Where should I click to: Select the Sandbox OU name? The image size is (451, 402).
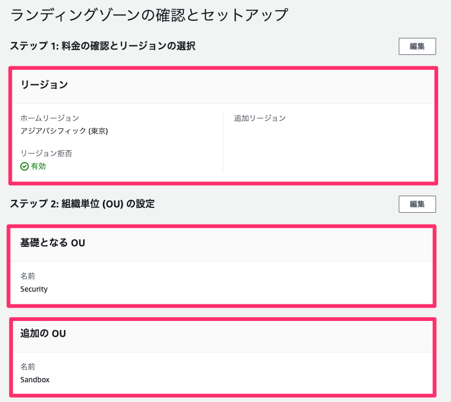(x=35, y=380)
